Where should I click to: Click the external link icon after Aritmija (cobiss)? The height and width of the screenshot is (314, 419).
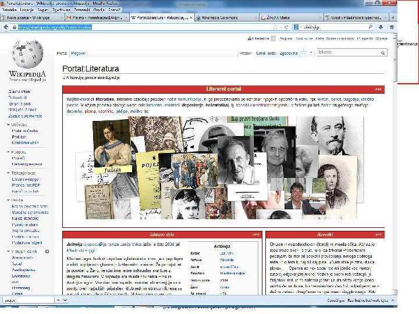click(x=101, y=244)
